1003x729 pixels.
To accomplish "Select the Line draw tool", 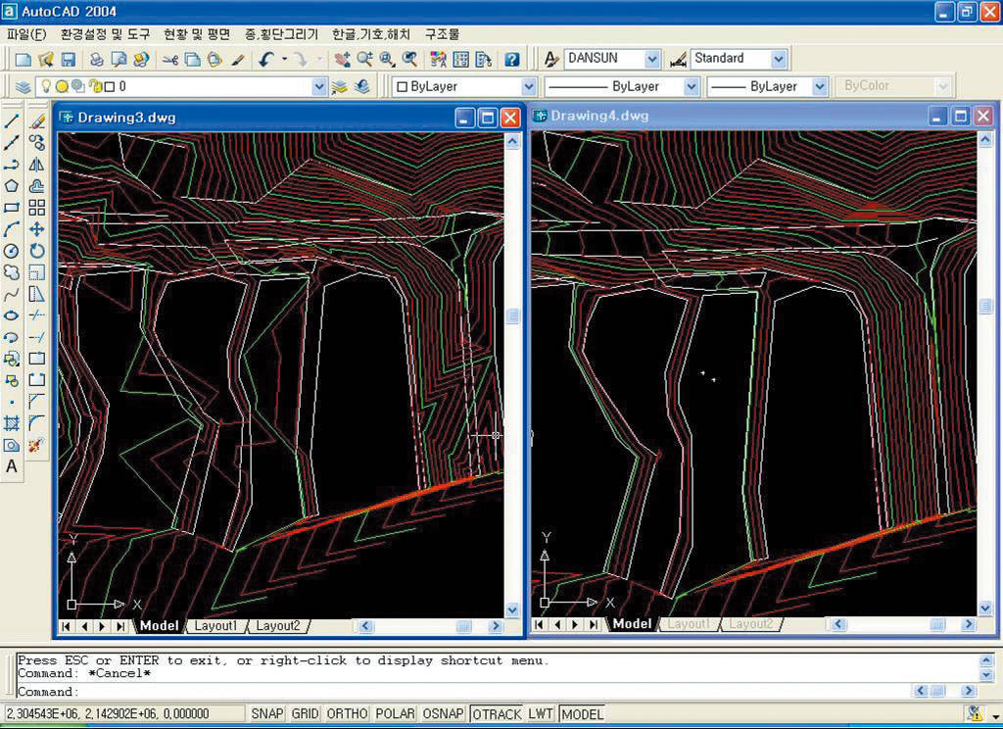I will (x=12, y=121).
